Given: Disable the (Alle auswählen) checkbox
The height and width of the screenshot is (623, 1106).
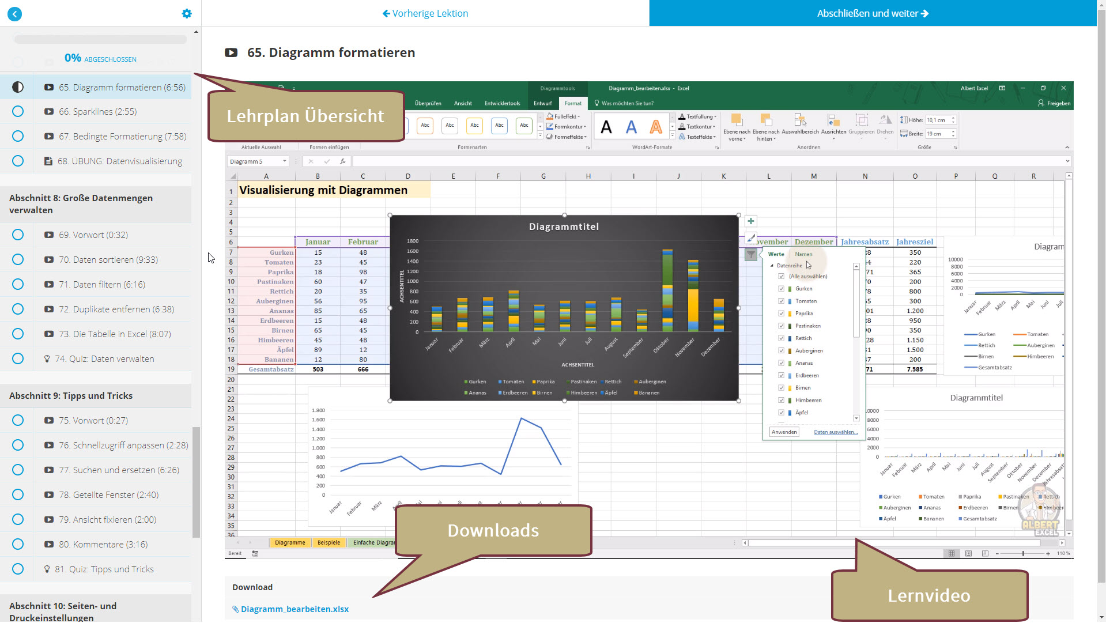Looking at the screenshot, I should (782, 276).
